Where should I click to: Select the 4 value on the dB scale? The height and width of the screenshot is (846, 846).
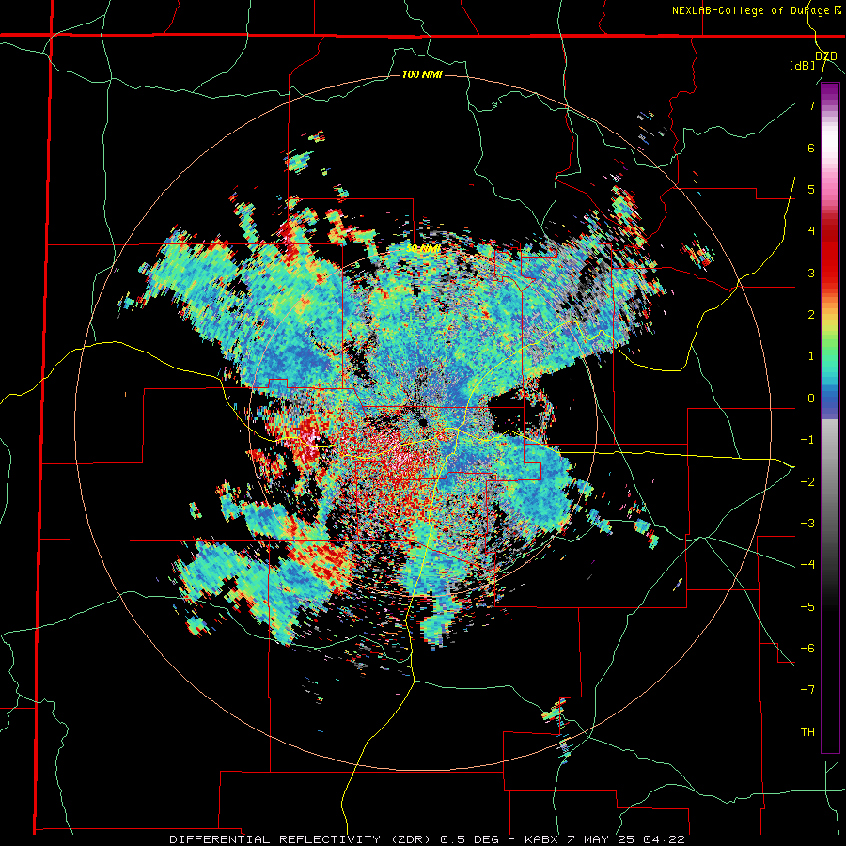coord(811,230)
